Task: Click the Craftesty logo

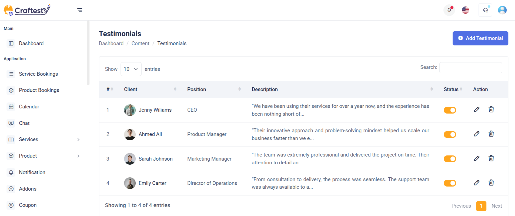Action: tap(27, 10)
